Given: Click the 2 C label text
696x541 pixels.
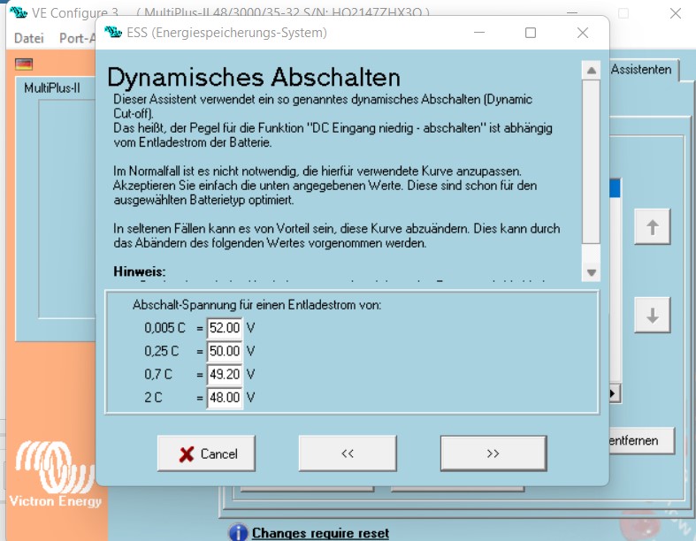Looking at the screenshot, I should (153, 397).
